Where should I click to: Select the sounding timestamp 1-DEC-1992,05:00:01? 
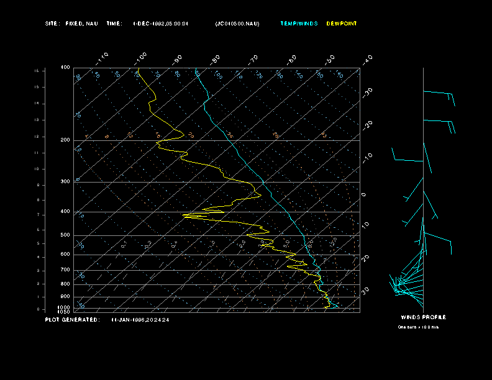tap(160, 24)
